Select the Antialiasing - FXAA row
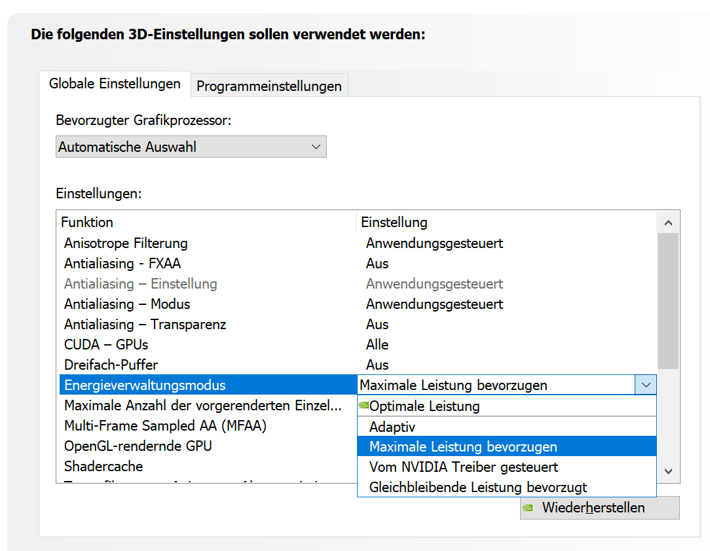This screenshot has width=710, height=551. tap(358, 263)
